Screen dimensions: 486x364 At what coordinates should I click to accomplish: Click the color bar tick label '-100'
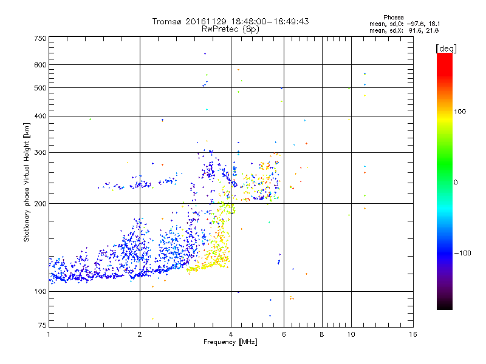tap(463, 253)
